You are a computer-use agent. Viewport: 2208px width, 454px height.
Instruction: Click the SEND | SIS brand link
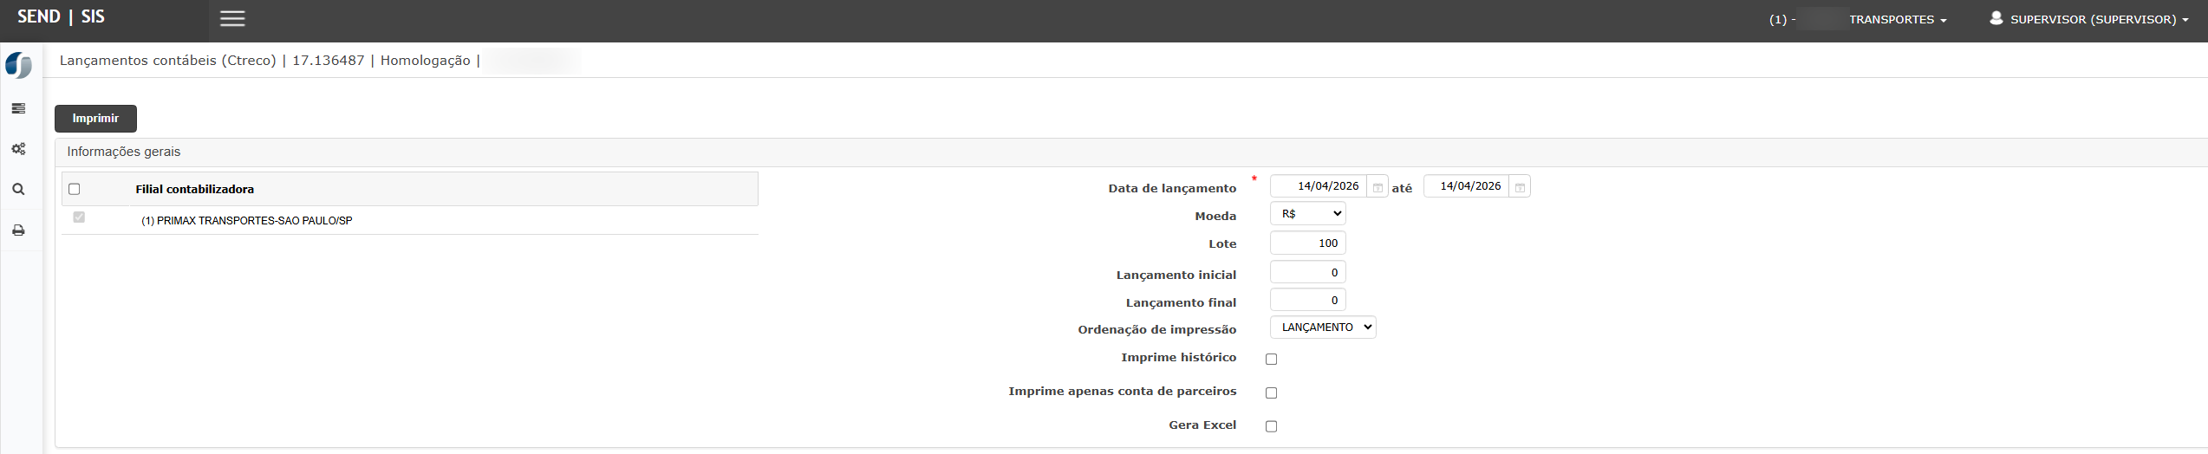tap(61, 17)
